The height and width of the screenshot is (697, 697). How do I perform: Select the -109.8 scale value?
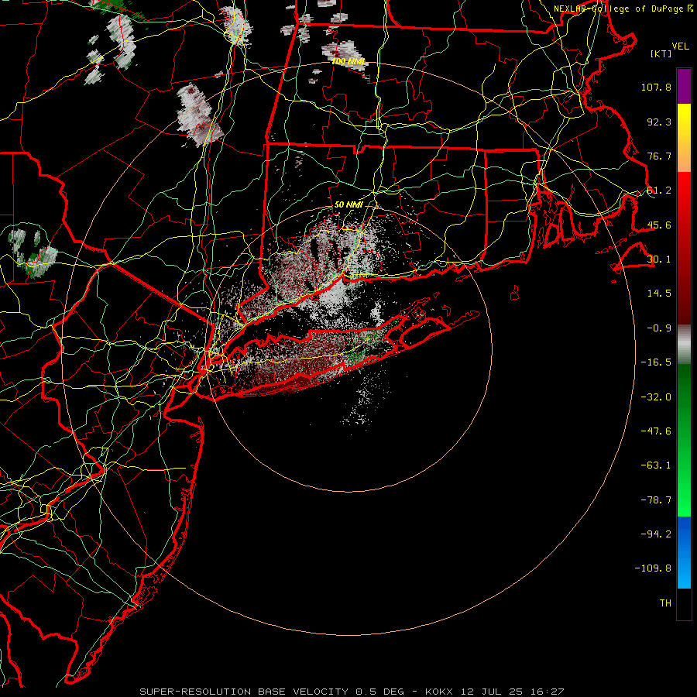click(x=654, y=568)
